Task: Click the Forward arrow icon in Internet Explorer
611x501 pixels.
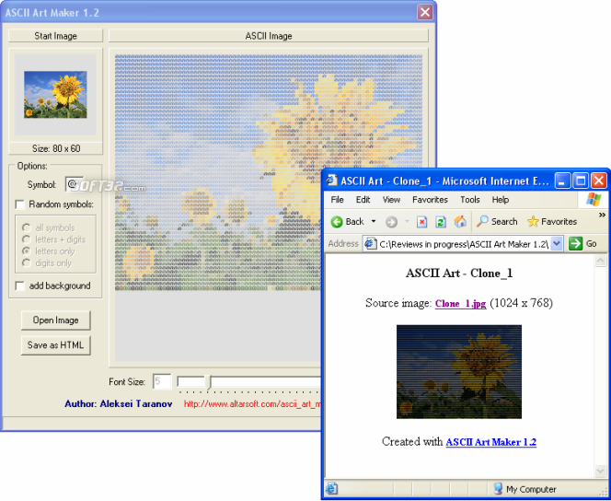Action: pyautogui.click(x=391, y=222)
